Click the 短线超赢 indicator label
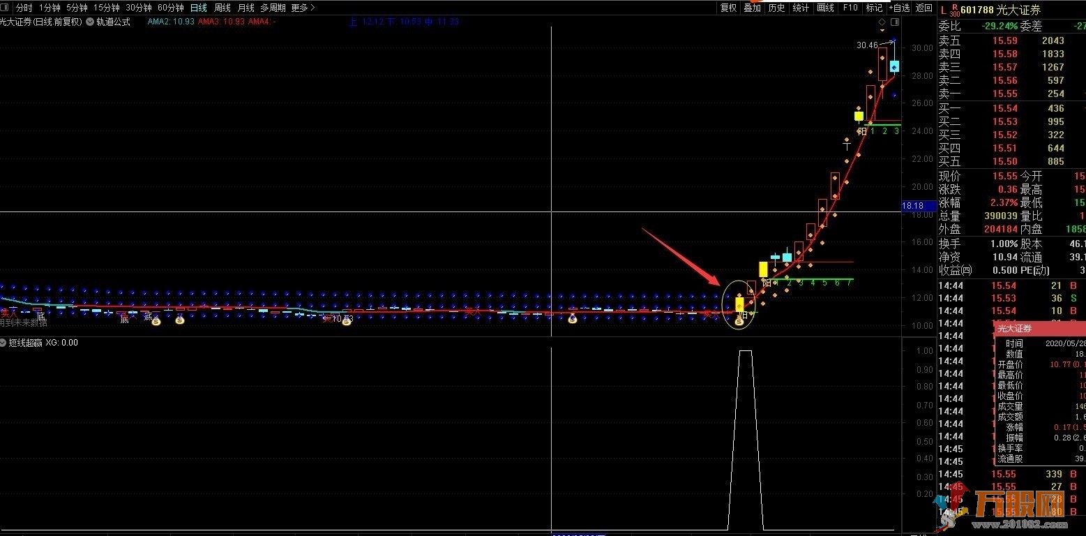This screenshot has height=536, width=1086. point(26,343)
